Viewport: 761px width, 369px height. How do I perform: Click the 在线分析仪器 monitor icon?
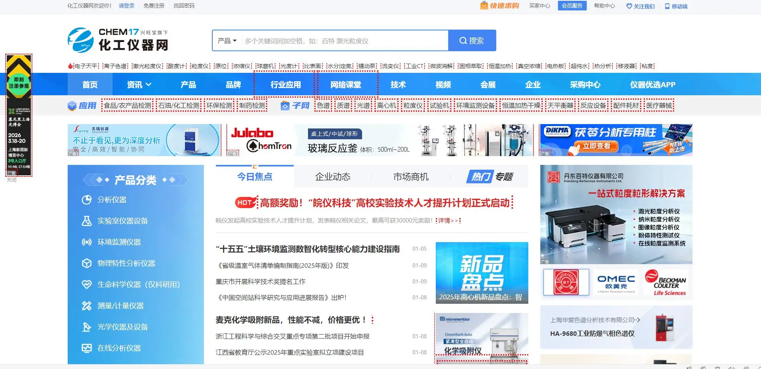tap(87, 348)
